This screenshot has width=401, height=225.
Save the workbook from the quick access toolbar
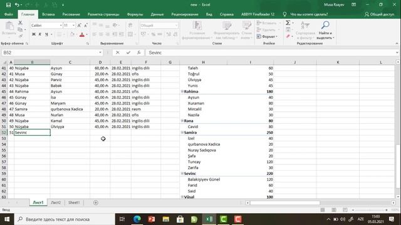pyautogui.click(x=8, y=5)
